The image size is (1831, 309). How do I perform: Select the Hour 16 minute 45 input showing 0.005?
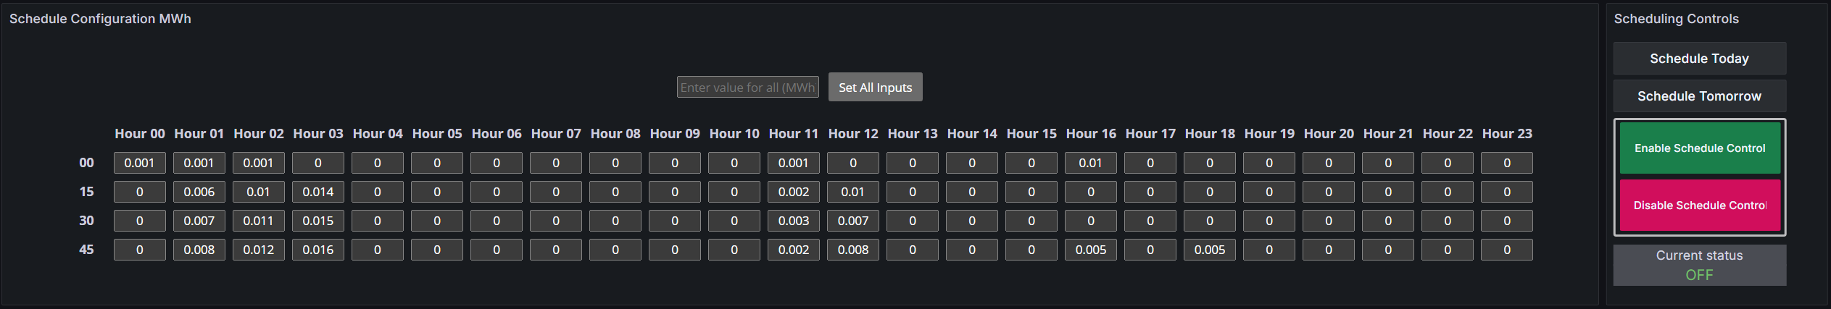(1091, 250)
